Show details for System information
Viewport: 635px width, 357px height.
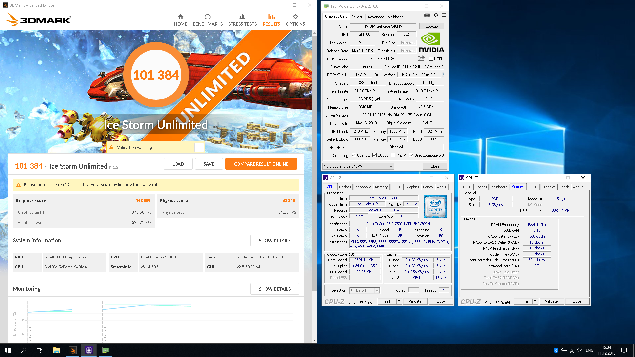[x=275, y=241]
